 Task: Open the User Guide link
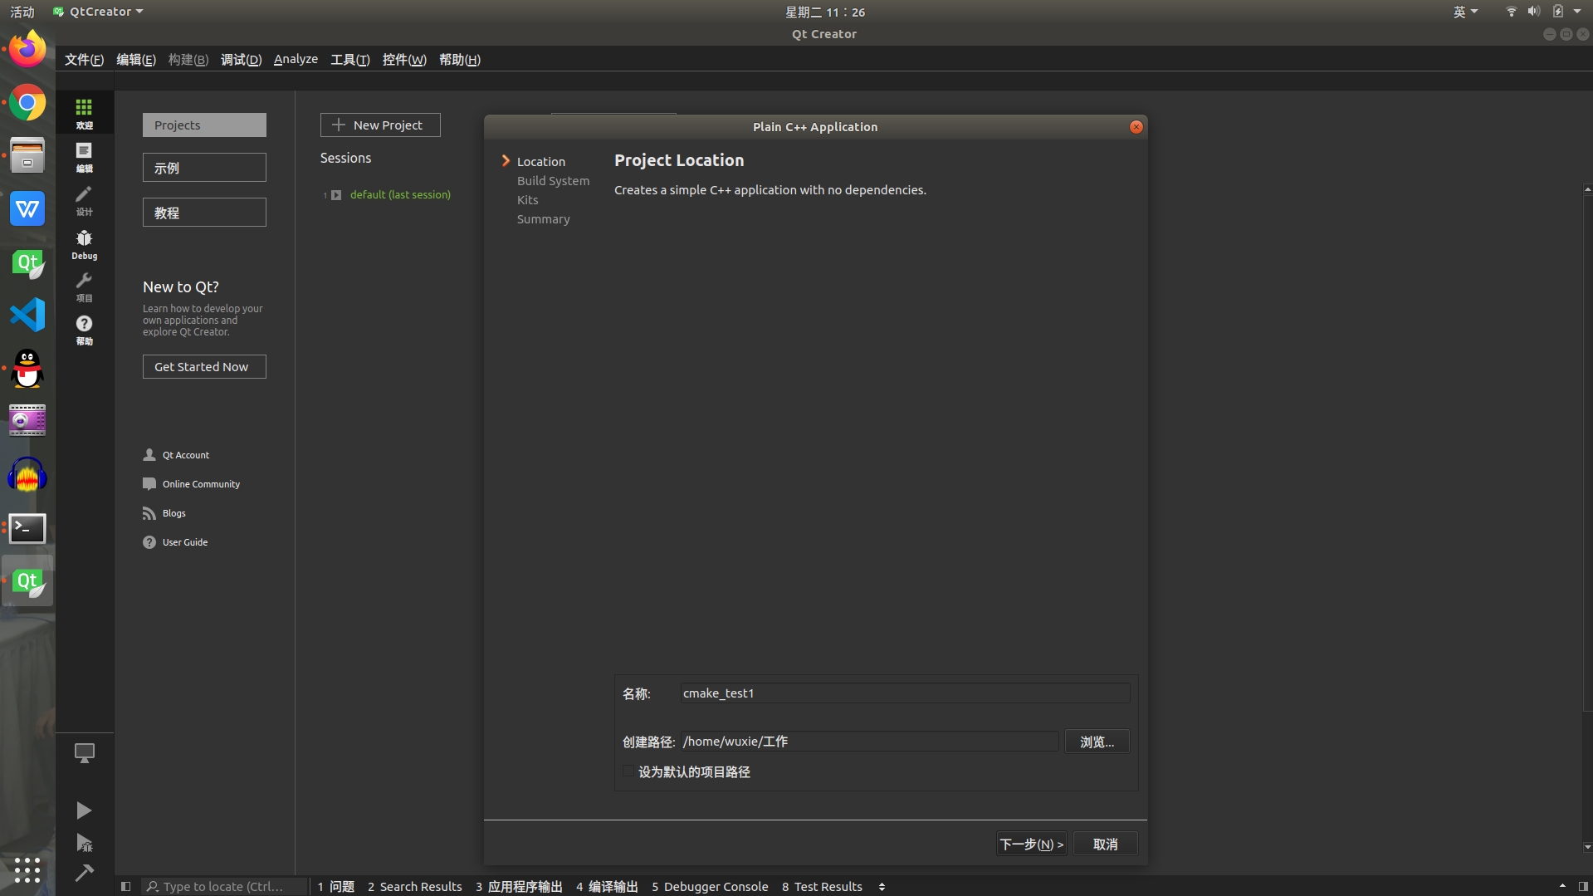click(x=184, y=541)
